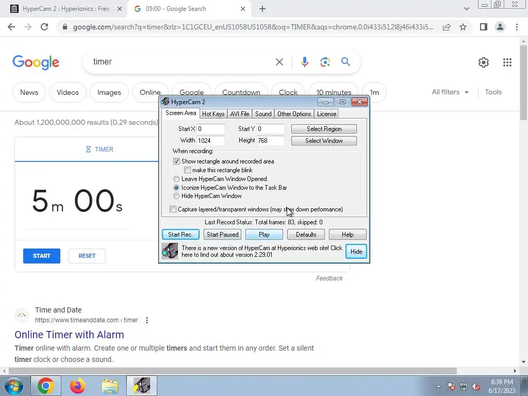Open the Chrome side panel icon
The height and width of the screenshot is (396, 528).
(x=484, y=27)
